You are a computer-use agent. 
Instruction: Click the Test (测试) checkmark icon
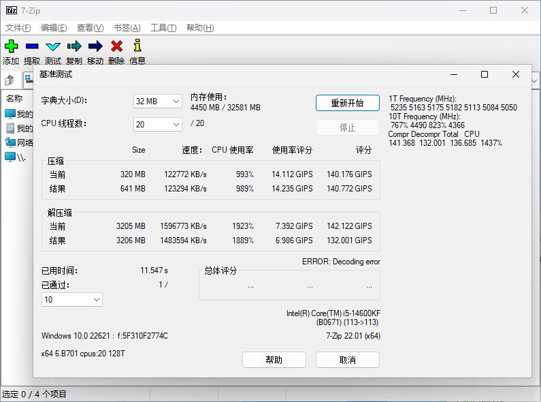coord(53,46)
